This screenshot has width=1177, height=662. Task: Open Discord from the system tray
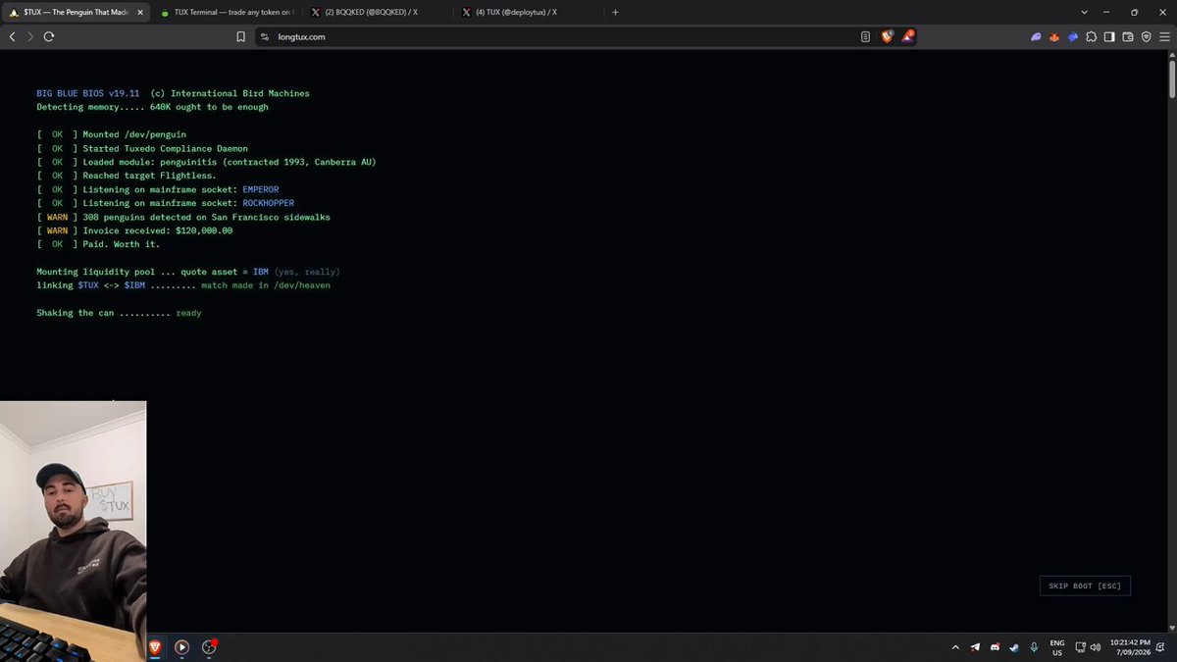coord(995,647)
